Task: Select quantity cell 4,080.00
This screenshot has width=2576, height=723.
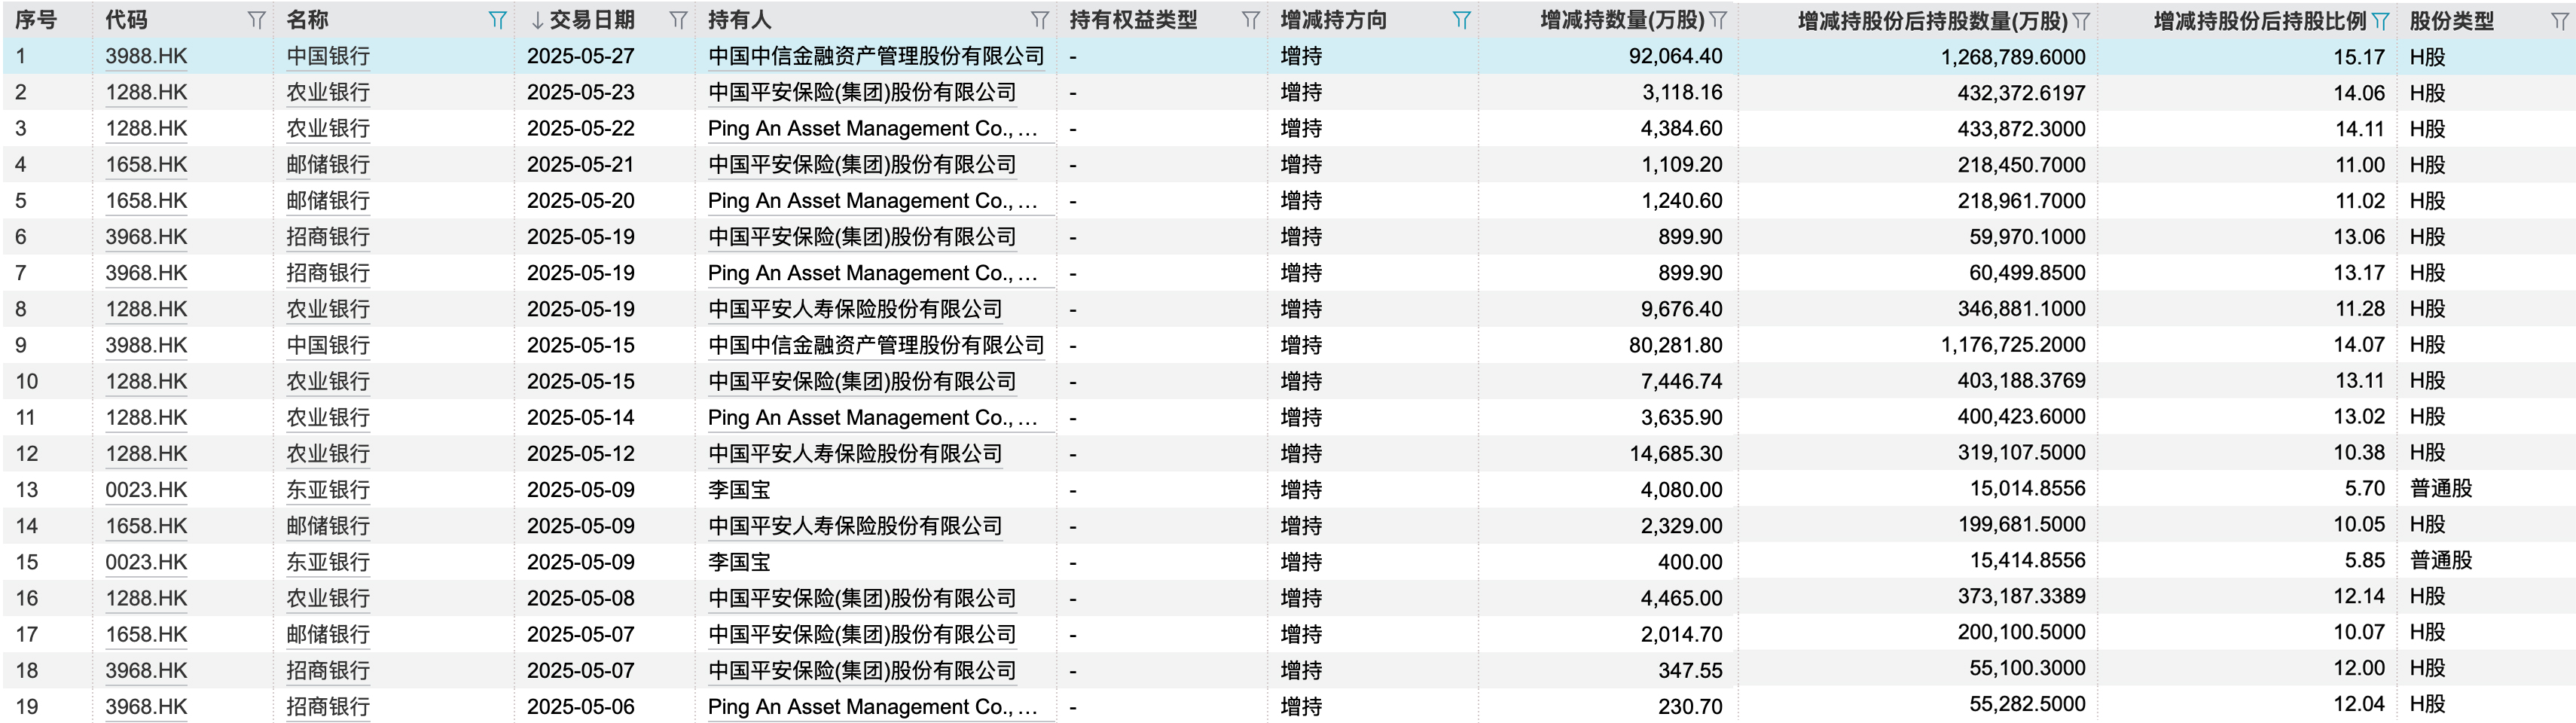Action: (1682, 489)
